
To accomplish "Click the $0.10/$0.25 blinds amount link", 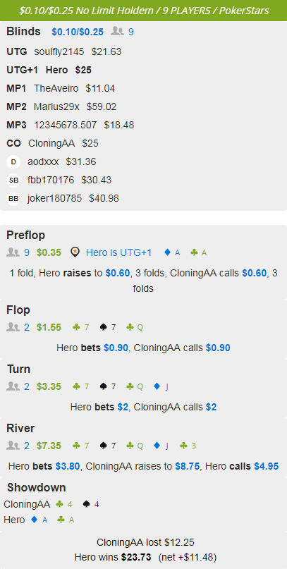I will coord(78,32).
